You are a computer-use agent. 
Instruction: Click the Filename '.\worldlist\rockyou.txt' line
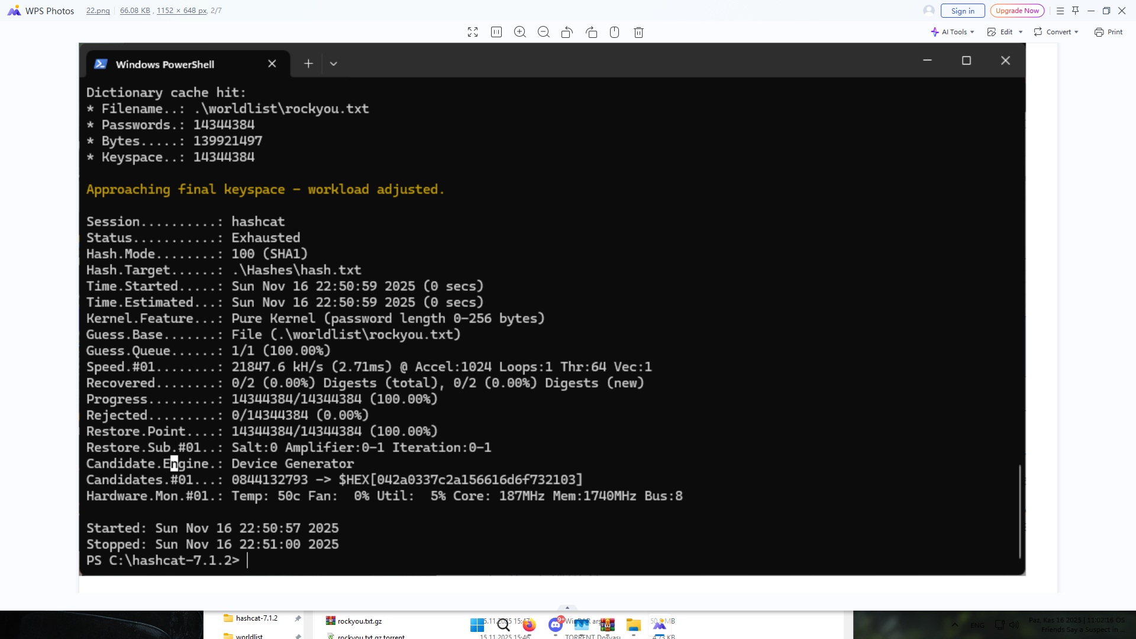pyautogui.click(x=228, y=109)
